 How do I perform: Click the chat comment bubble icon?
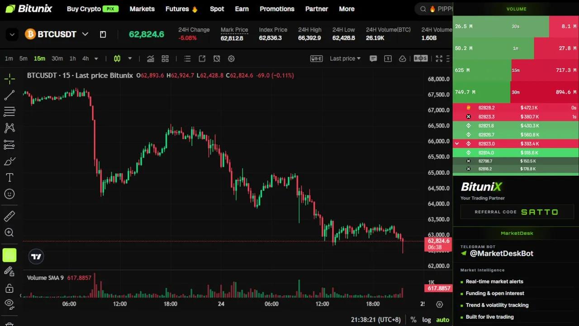click(x=373, y=58)
